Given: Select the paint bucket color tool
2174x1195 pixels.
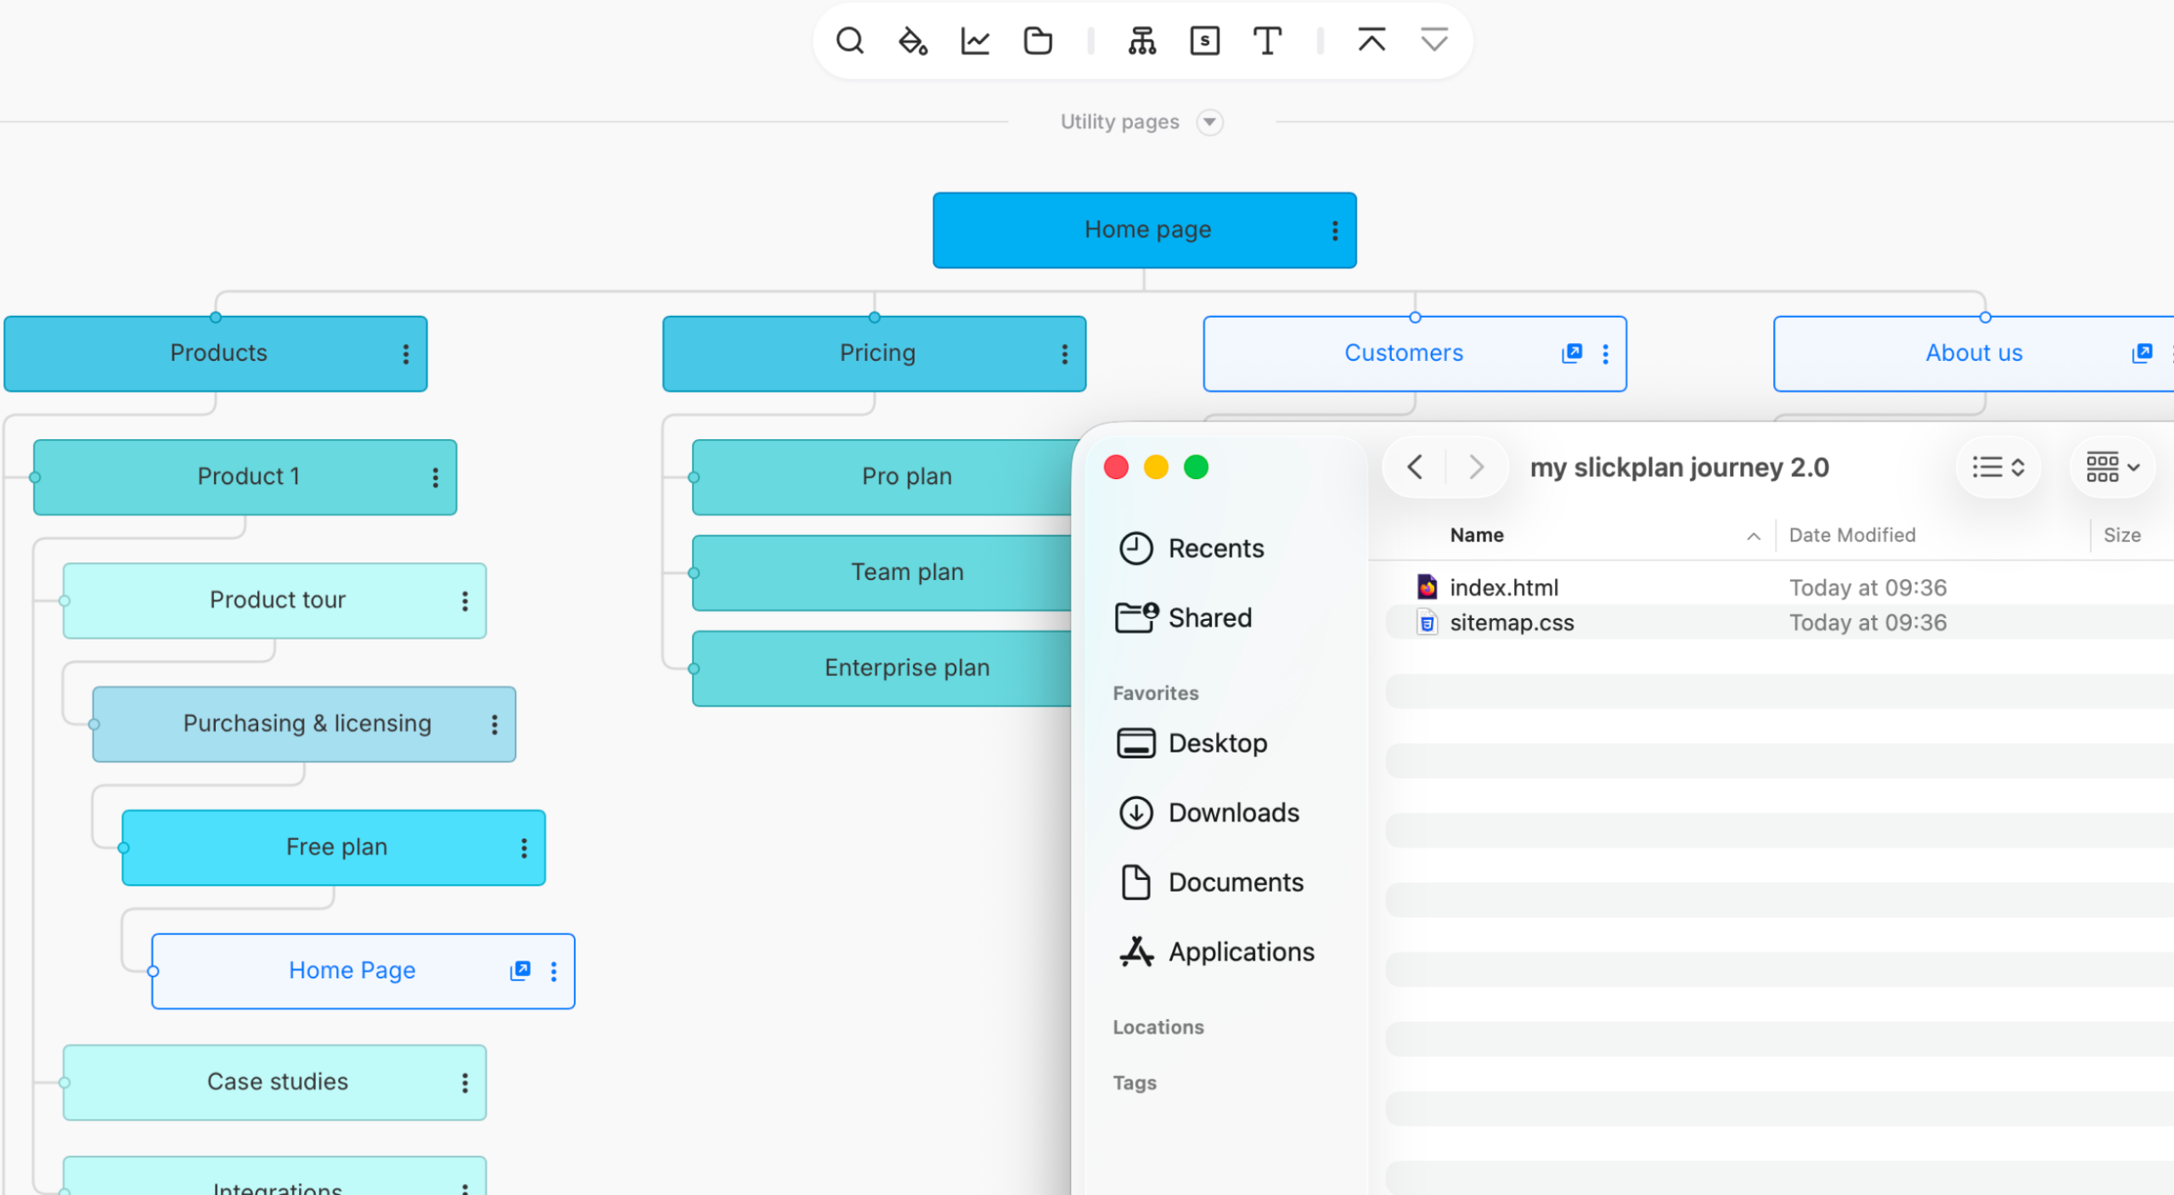Looking at the screenshot, I should 912,40.
